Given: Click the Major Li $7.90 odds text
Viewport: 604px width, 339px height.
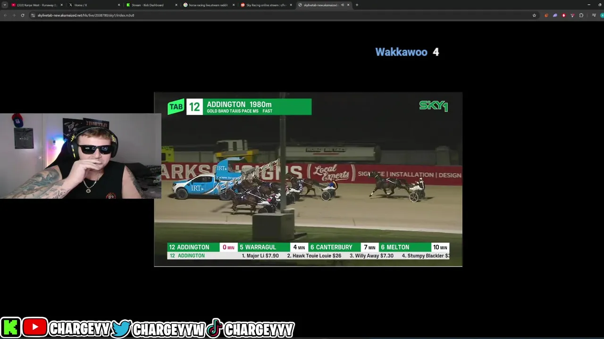Looking at the screenshot, I should coord(260,256).
